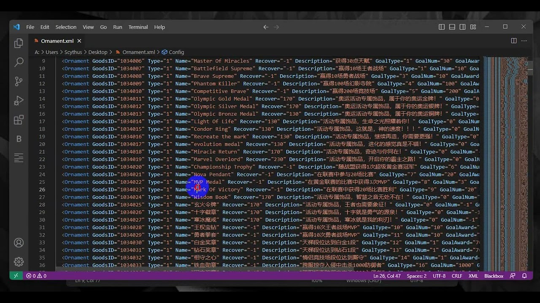
Task: Click the Blackbox status bar item
Action: 494,276
